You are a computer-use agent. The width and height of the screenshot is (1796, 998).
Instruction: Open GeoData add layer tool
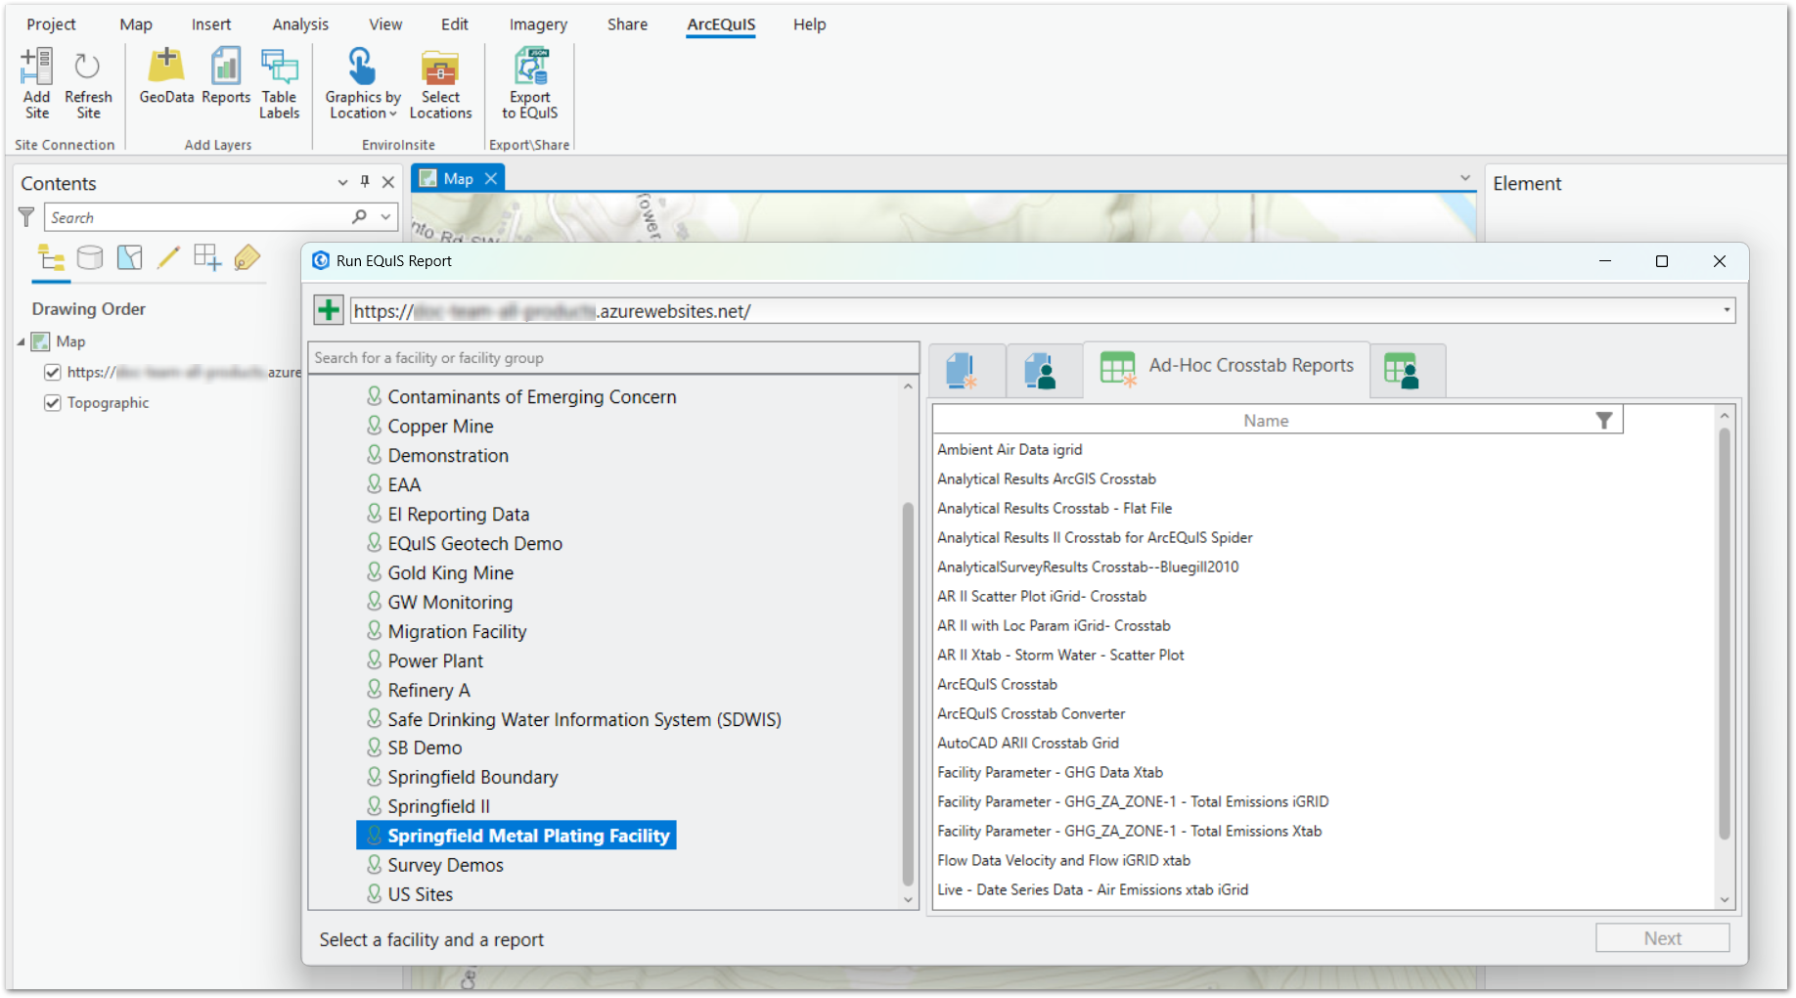point(166,76)
